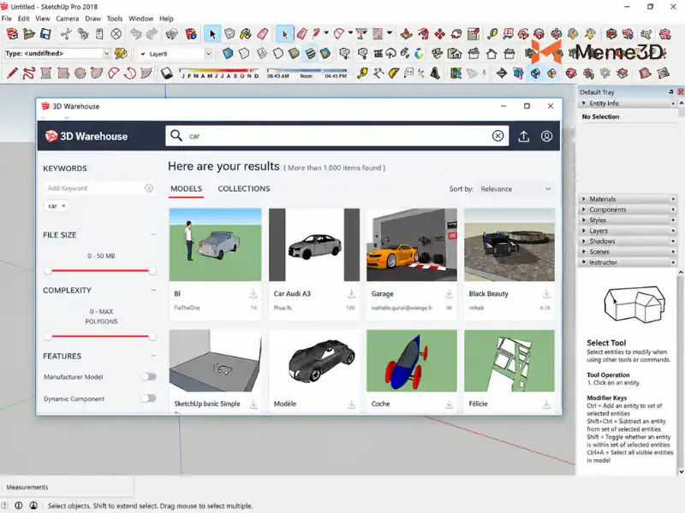Open author FaTheOne profile link
This screenshot has height=513, width=685.
pos(187,308)
